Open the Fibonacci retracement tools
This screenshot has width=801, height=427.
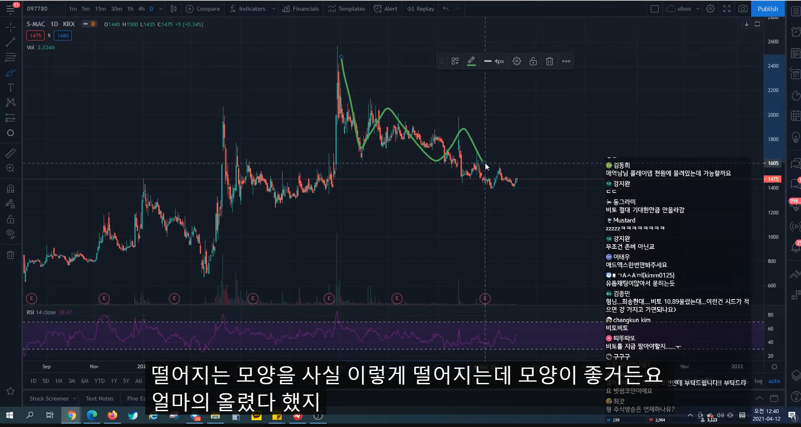click(x=11, y=57)
